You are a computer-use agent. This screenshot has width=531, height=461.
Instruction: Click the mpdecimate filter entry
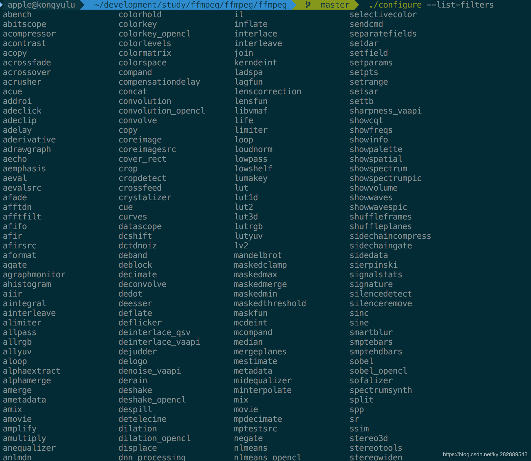pyautogui.click(x=258, y=419)
